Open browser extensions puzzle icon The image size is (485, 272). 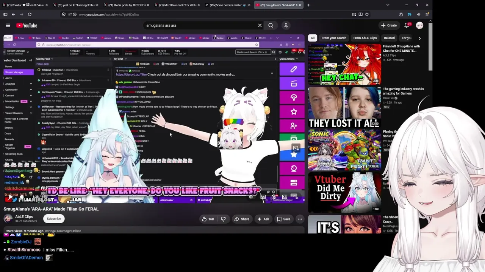[401, 14]
